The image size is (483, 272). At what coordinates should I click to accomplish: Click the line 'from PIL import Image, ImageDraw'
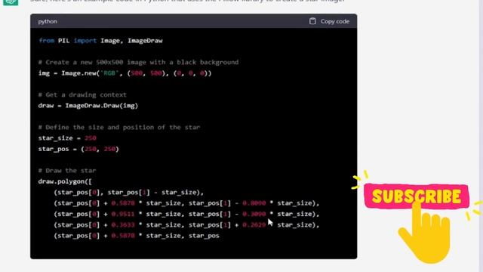point(100,41)
